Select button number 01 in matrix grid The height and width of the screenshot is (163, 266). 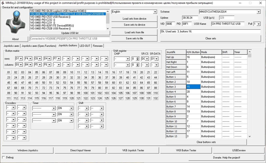click(9, 72)
